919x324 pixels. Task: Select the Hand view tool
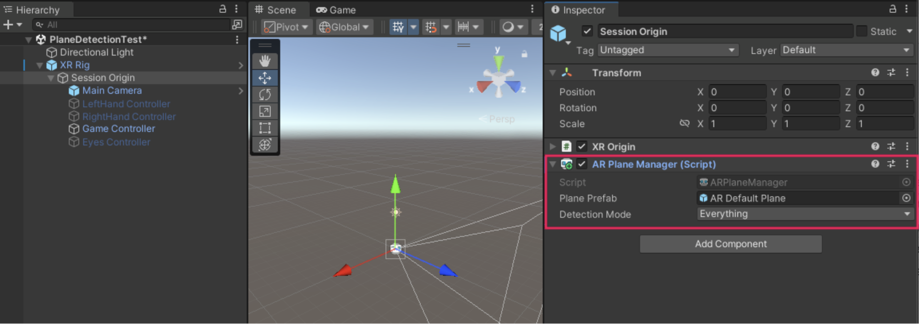coord(265,61)
